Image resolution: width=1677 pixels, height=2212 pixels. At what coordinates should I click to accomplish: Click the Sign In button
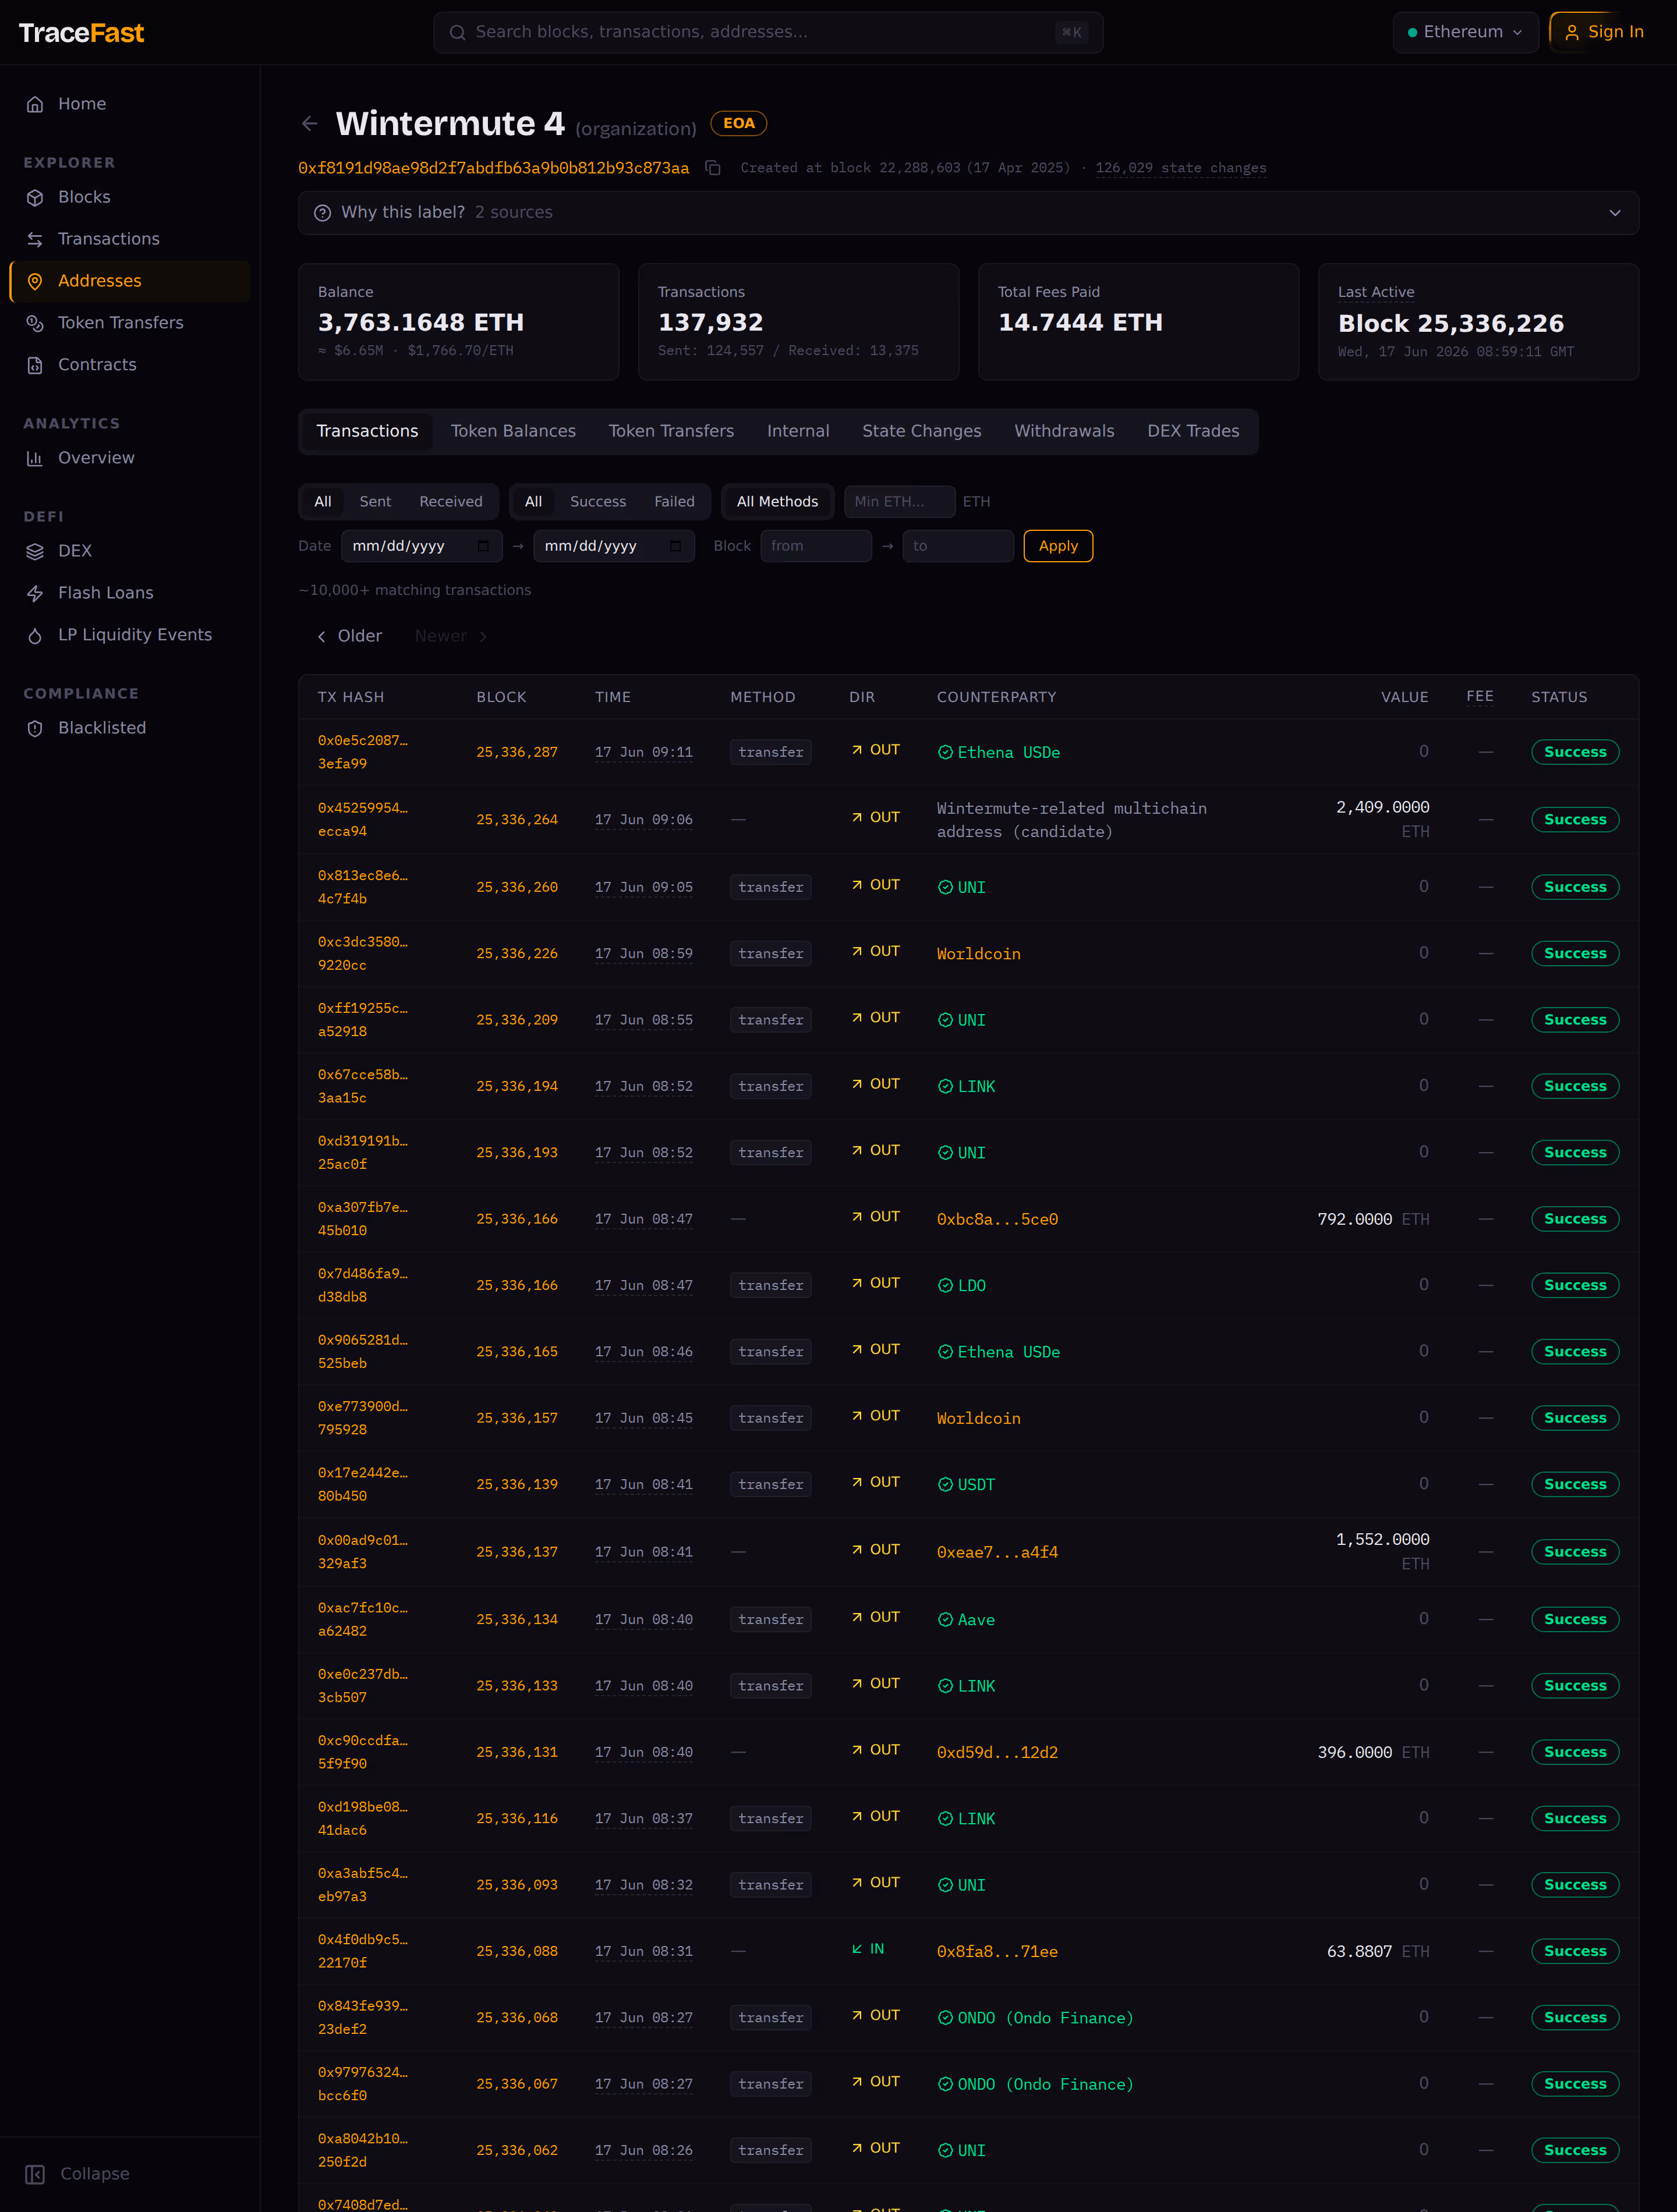point(1604,32)
